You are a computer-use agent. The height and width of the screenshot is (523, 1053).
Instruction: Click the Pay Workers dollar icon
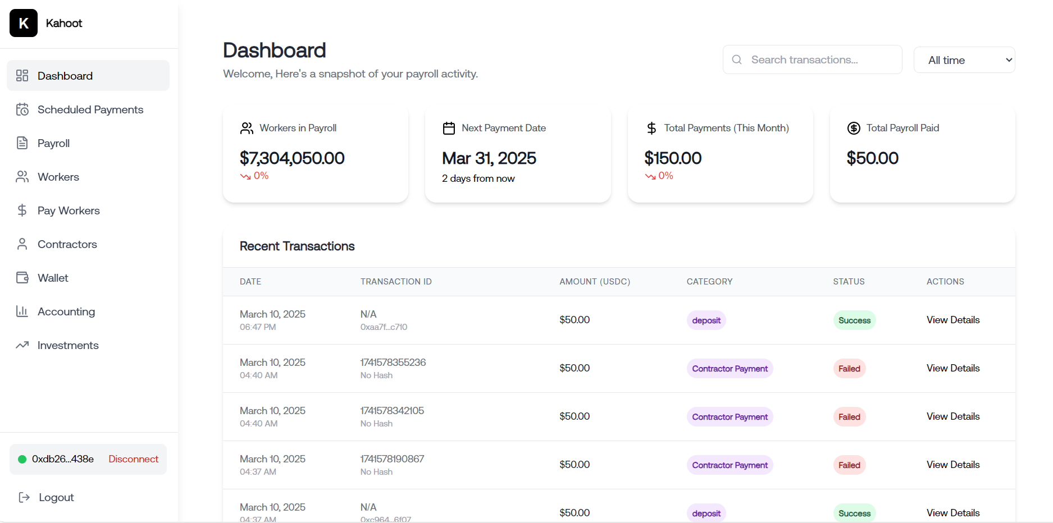[x=22, y=210]
